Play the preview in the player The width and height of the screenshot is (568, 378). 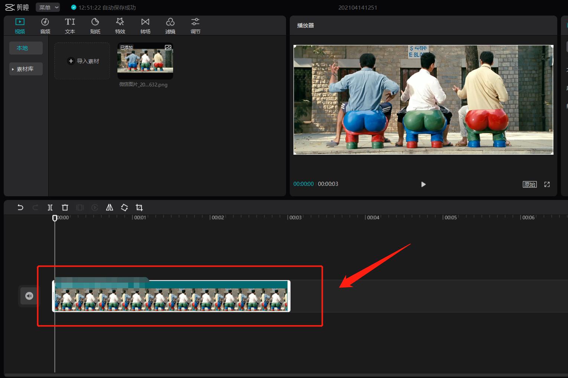423,184
